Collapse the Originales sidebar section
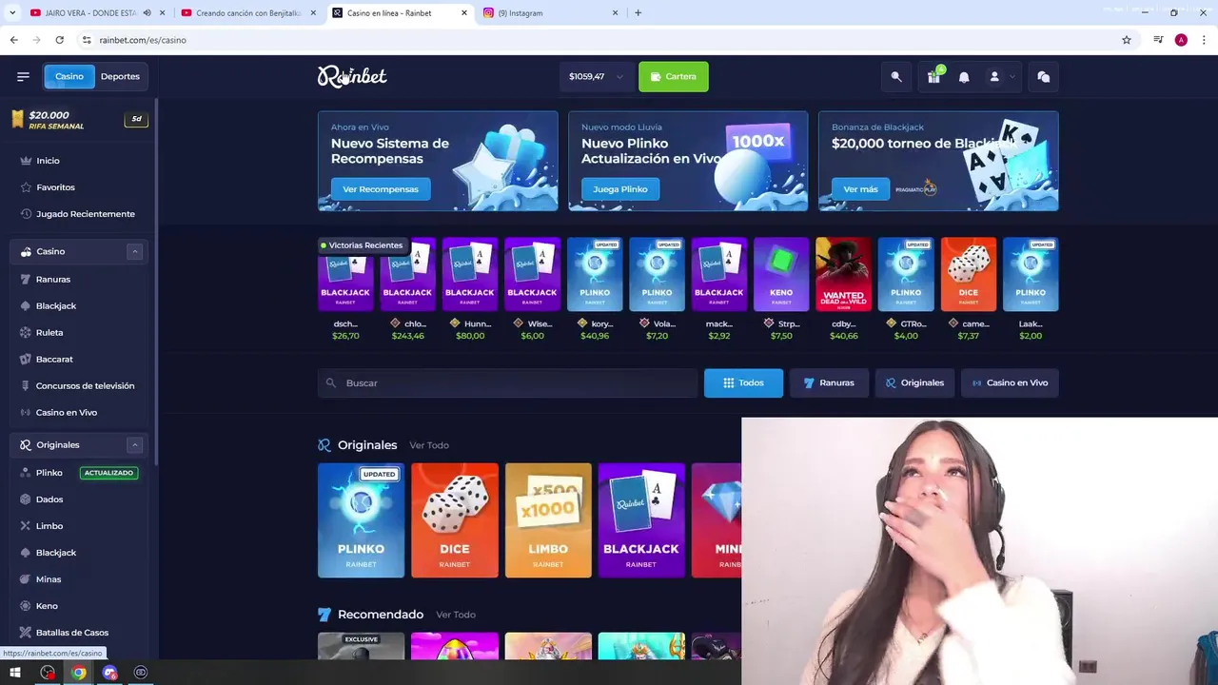 [x=135, y=444]
